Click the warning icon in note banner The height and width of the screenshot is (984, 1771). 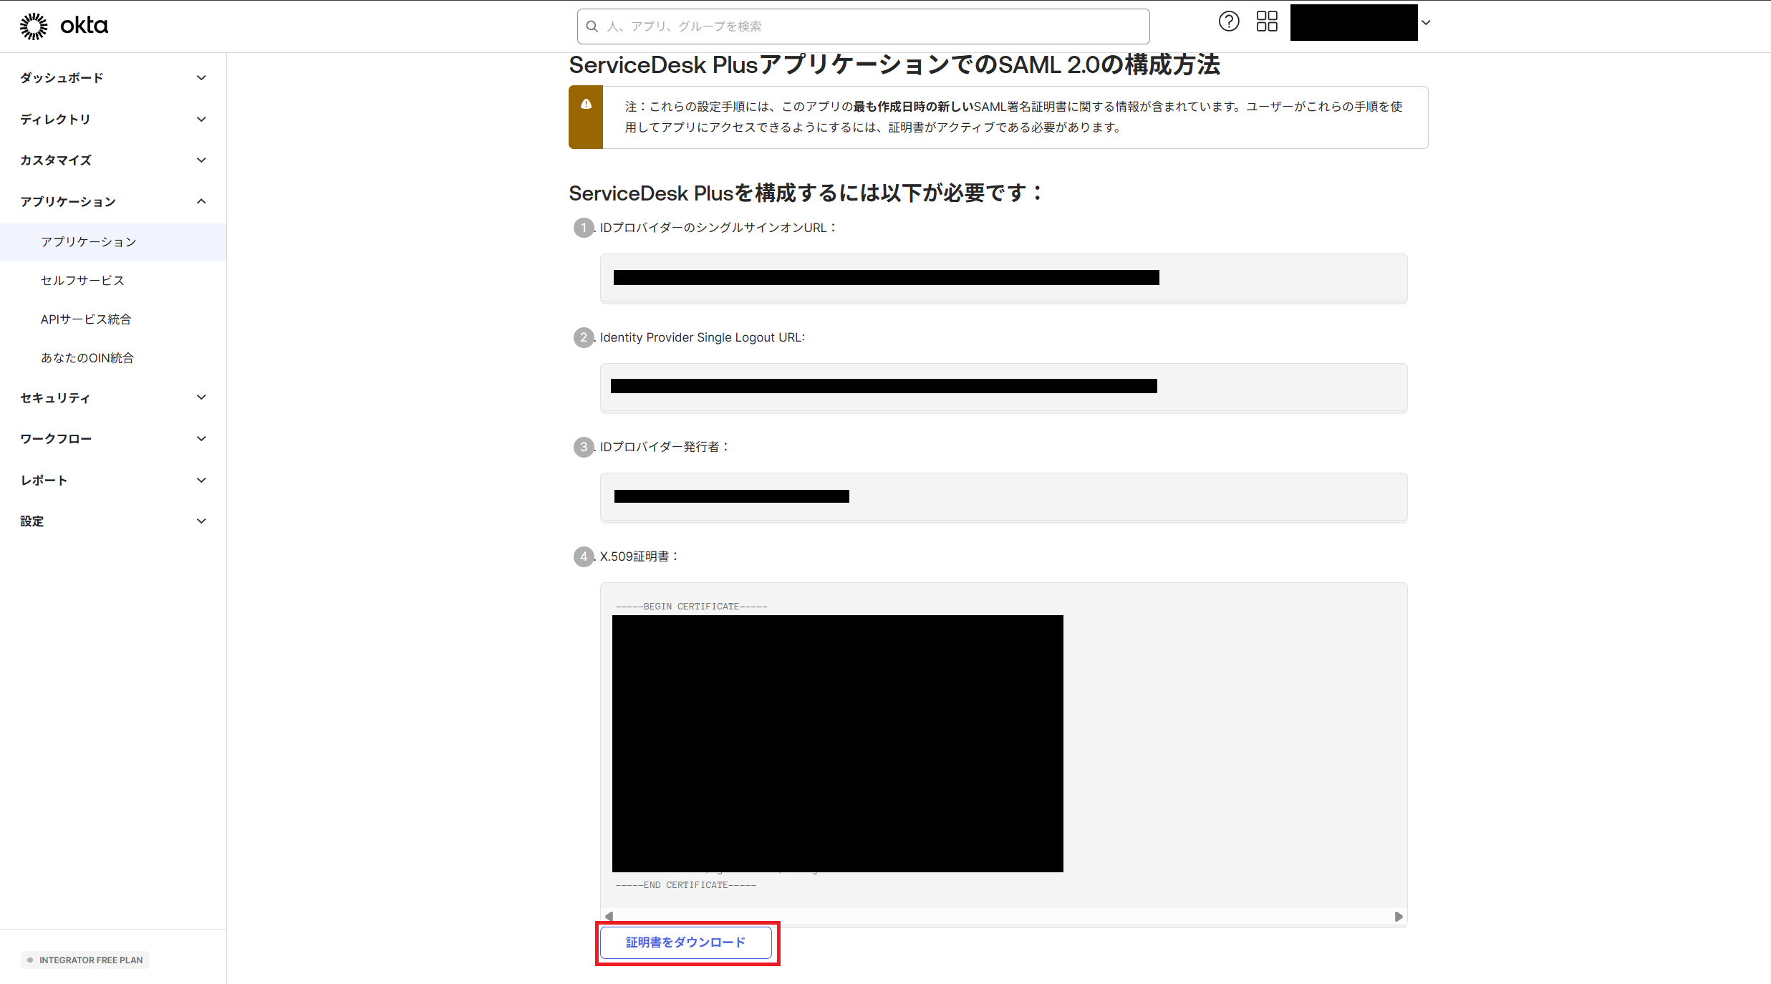586,105
